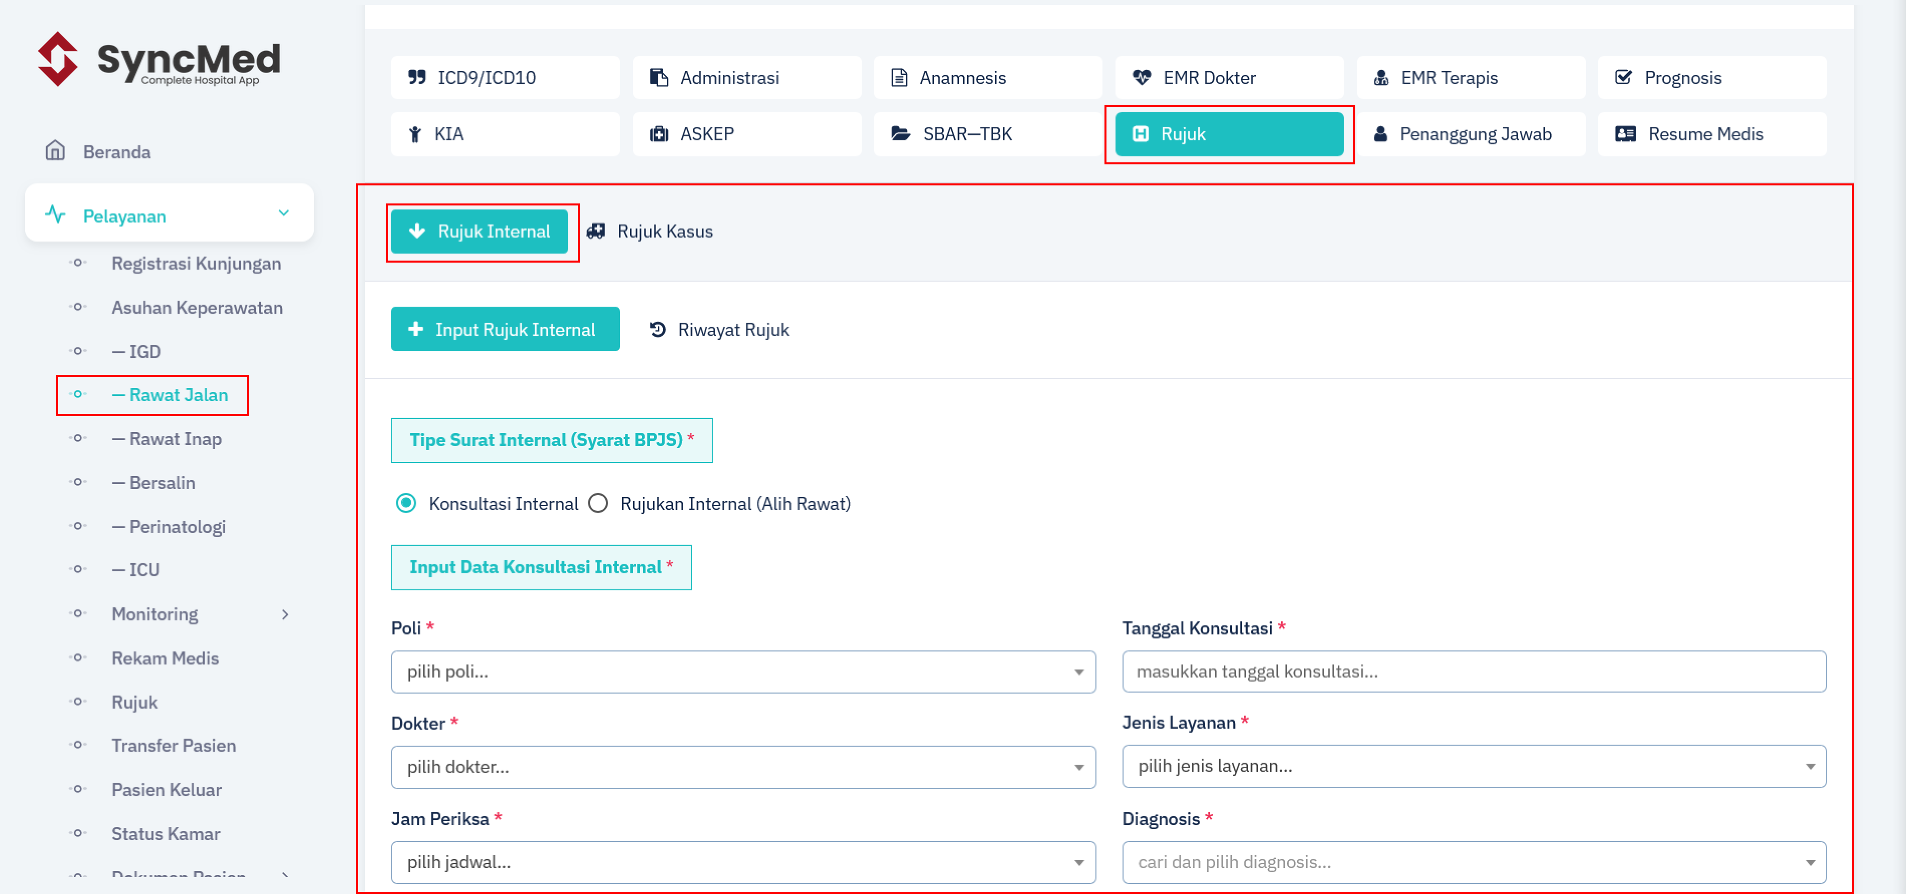
Task: Click the ASKEP medical kit icon
Action: coord(659,134)
